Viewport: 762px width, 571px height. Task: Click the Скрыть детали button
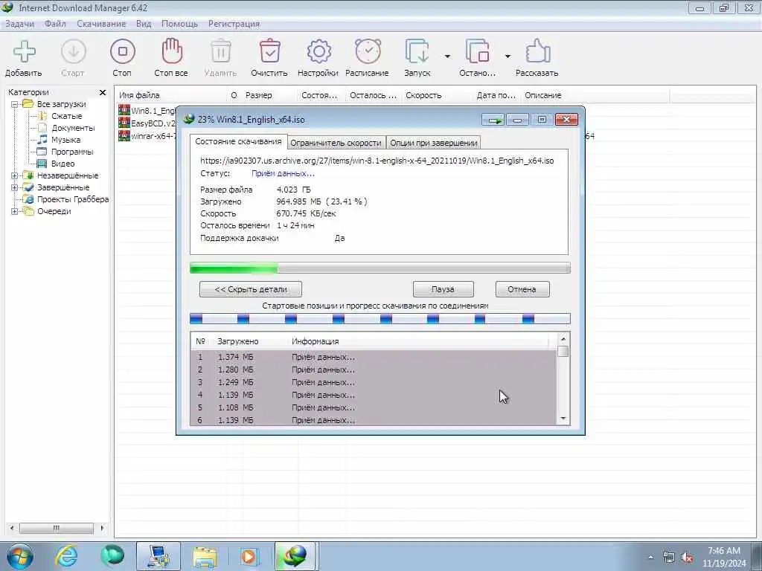(250, 289)
